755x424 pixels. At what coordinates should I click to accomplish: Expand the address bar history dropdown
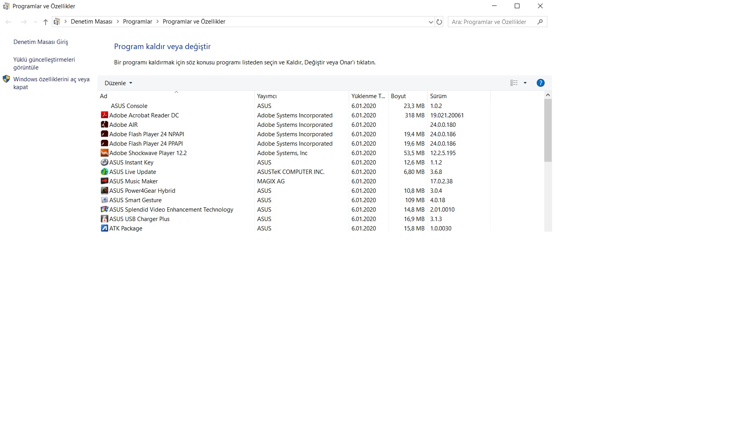[x=431, y=22]
